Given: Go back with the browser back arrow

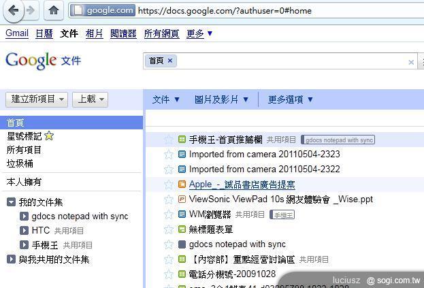Looking at the screenshot, I should pyautogui.click(x=13, y=11).
